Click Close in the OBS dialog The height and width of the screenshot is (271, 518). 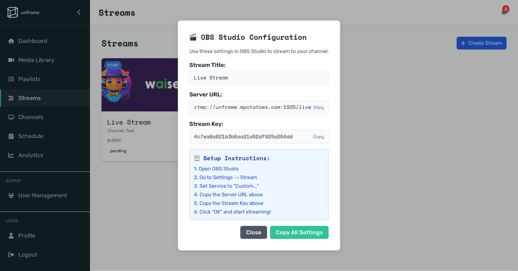point(254,232)
